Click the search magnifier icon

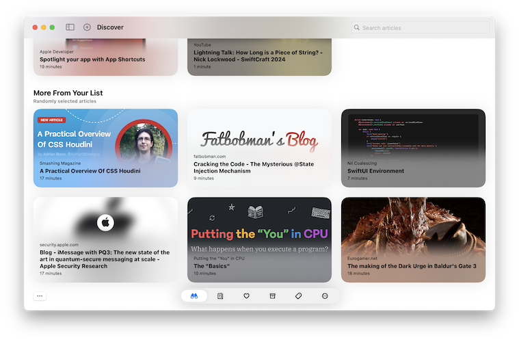pos(356,28)
